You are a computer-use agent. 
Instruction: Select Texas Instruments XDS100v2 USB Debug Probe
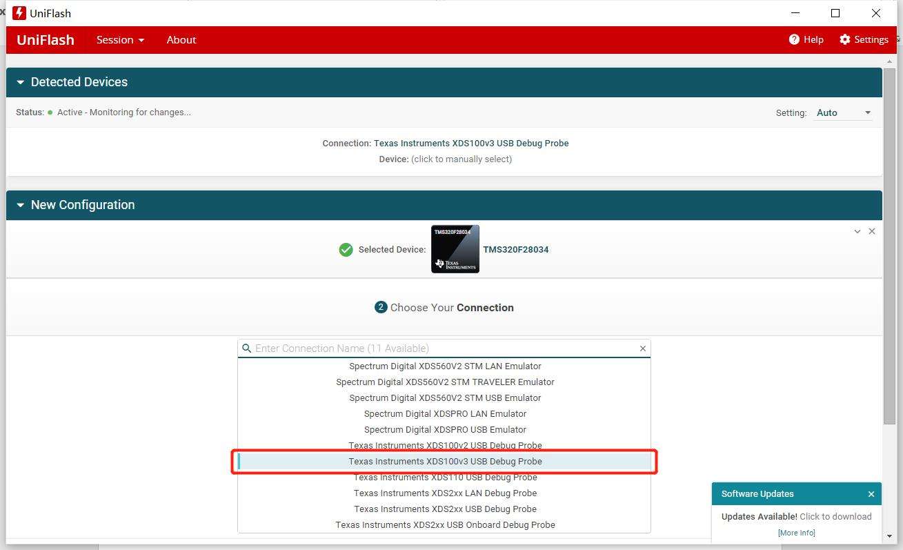click(445, 446)
